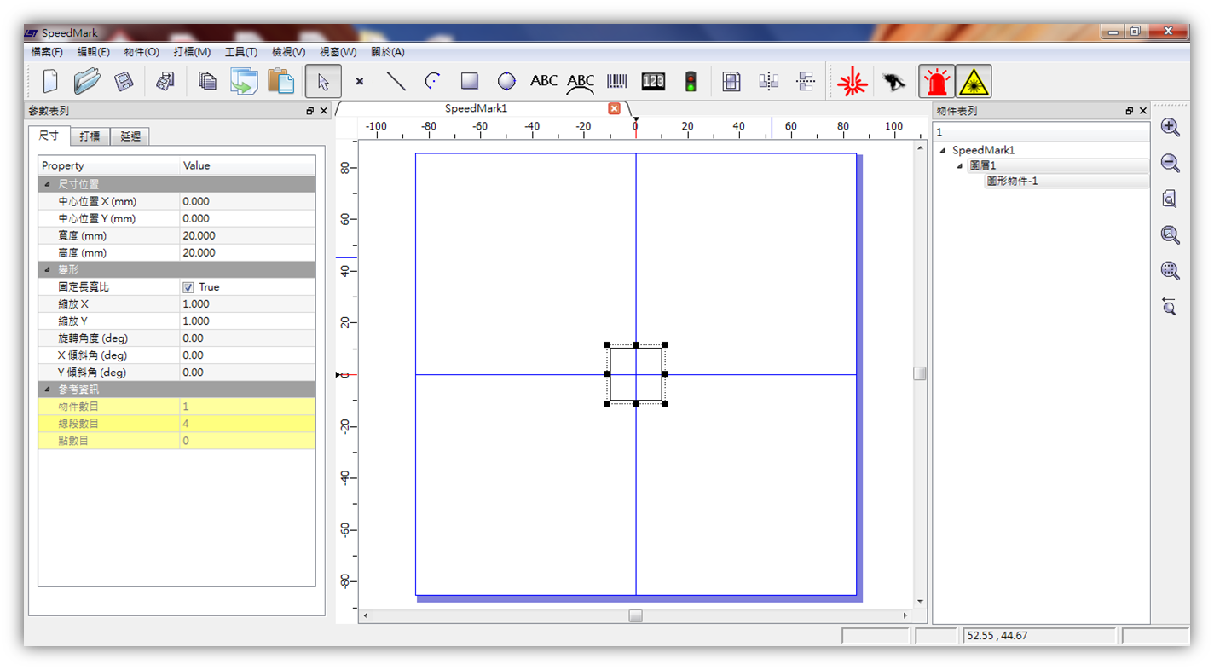Select the Rectangle drawing tool

(469, 81)
